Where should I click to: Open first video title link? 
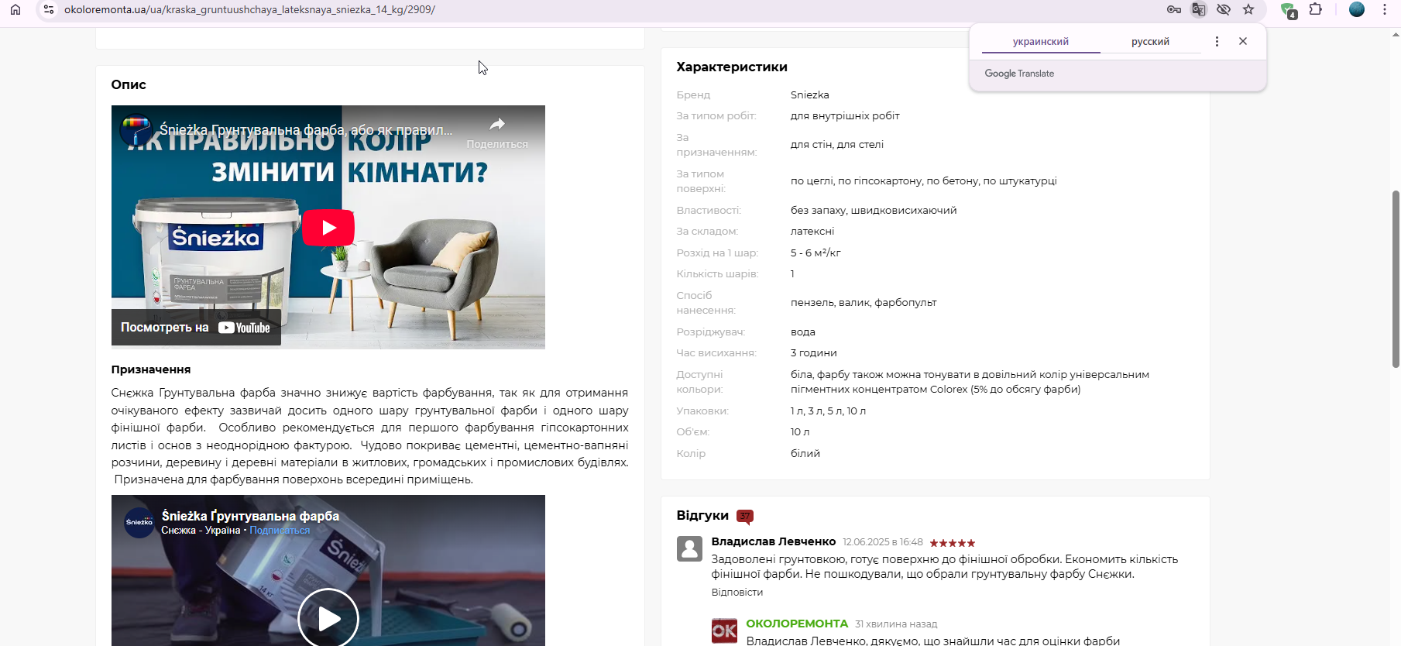[306, 129]
